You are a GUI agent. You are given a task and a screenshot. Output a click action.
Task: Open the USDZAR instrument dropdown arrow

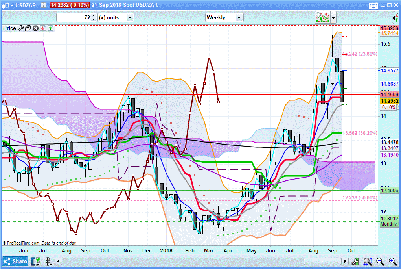coord(12,5)
